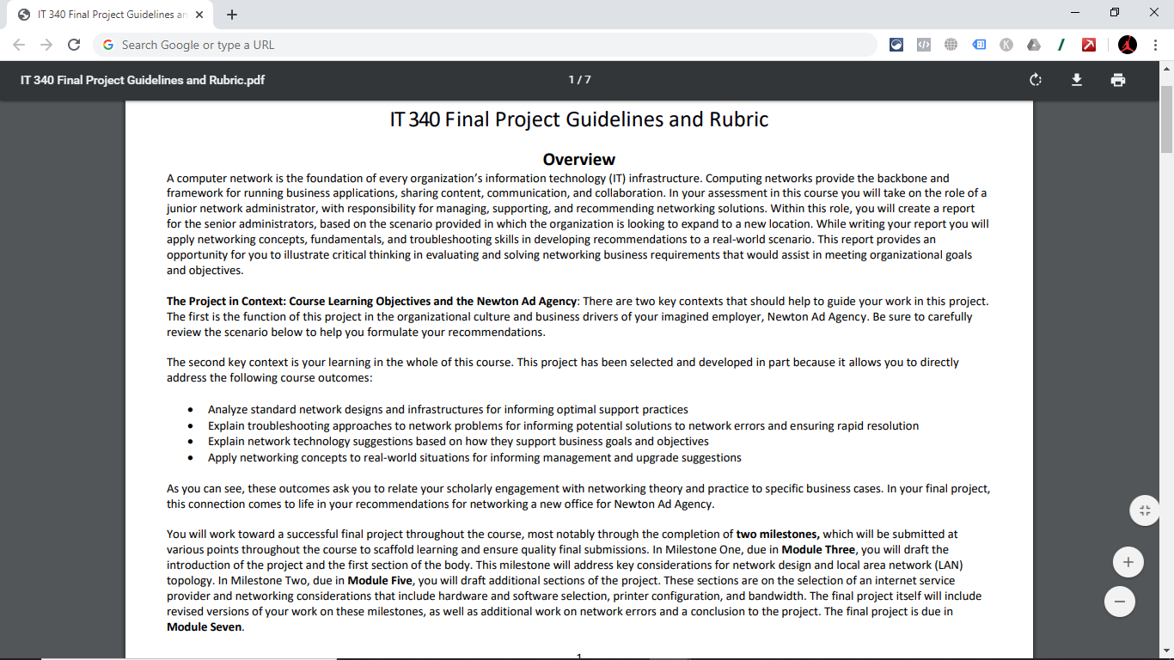Click the gray globe extension icon
The image size is (1174, 660).
(951, 45)
